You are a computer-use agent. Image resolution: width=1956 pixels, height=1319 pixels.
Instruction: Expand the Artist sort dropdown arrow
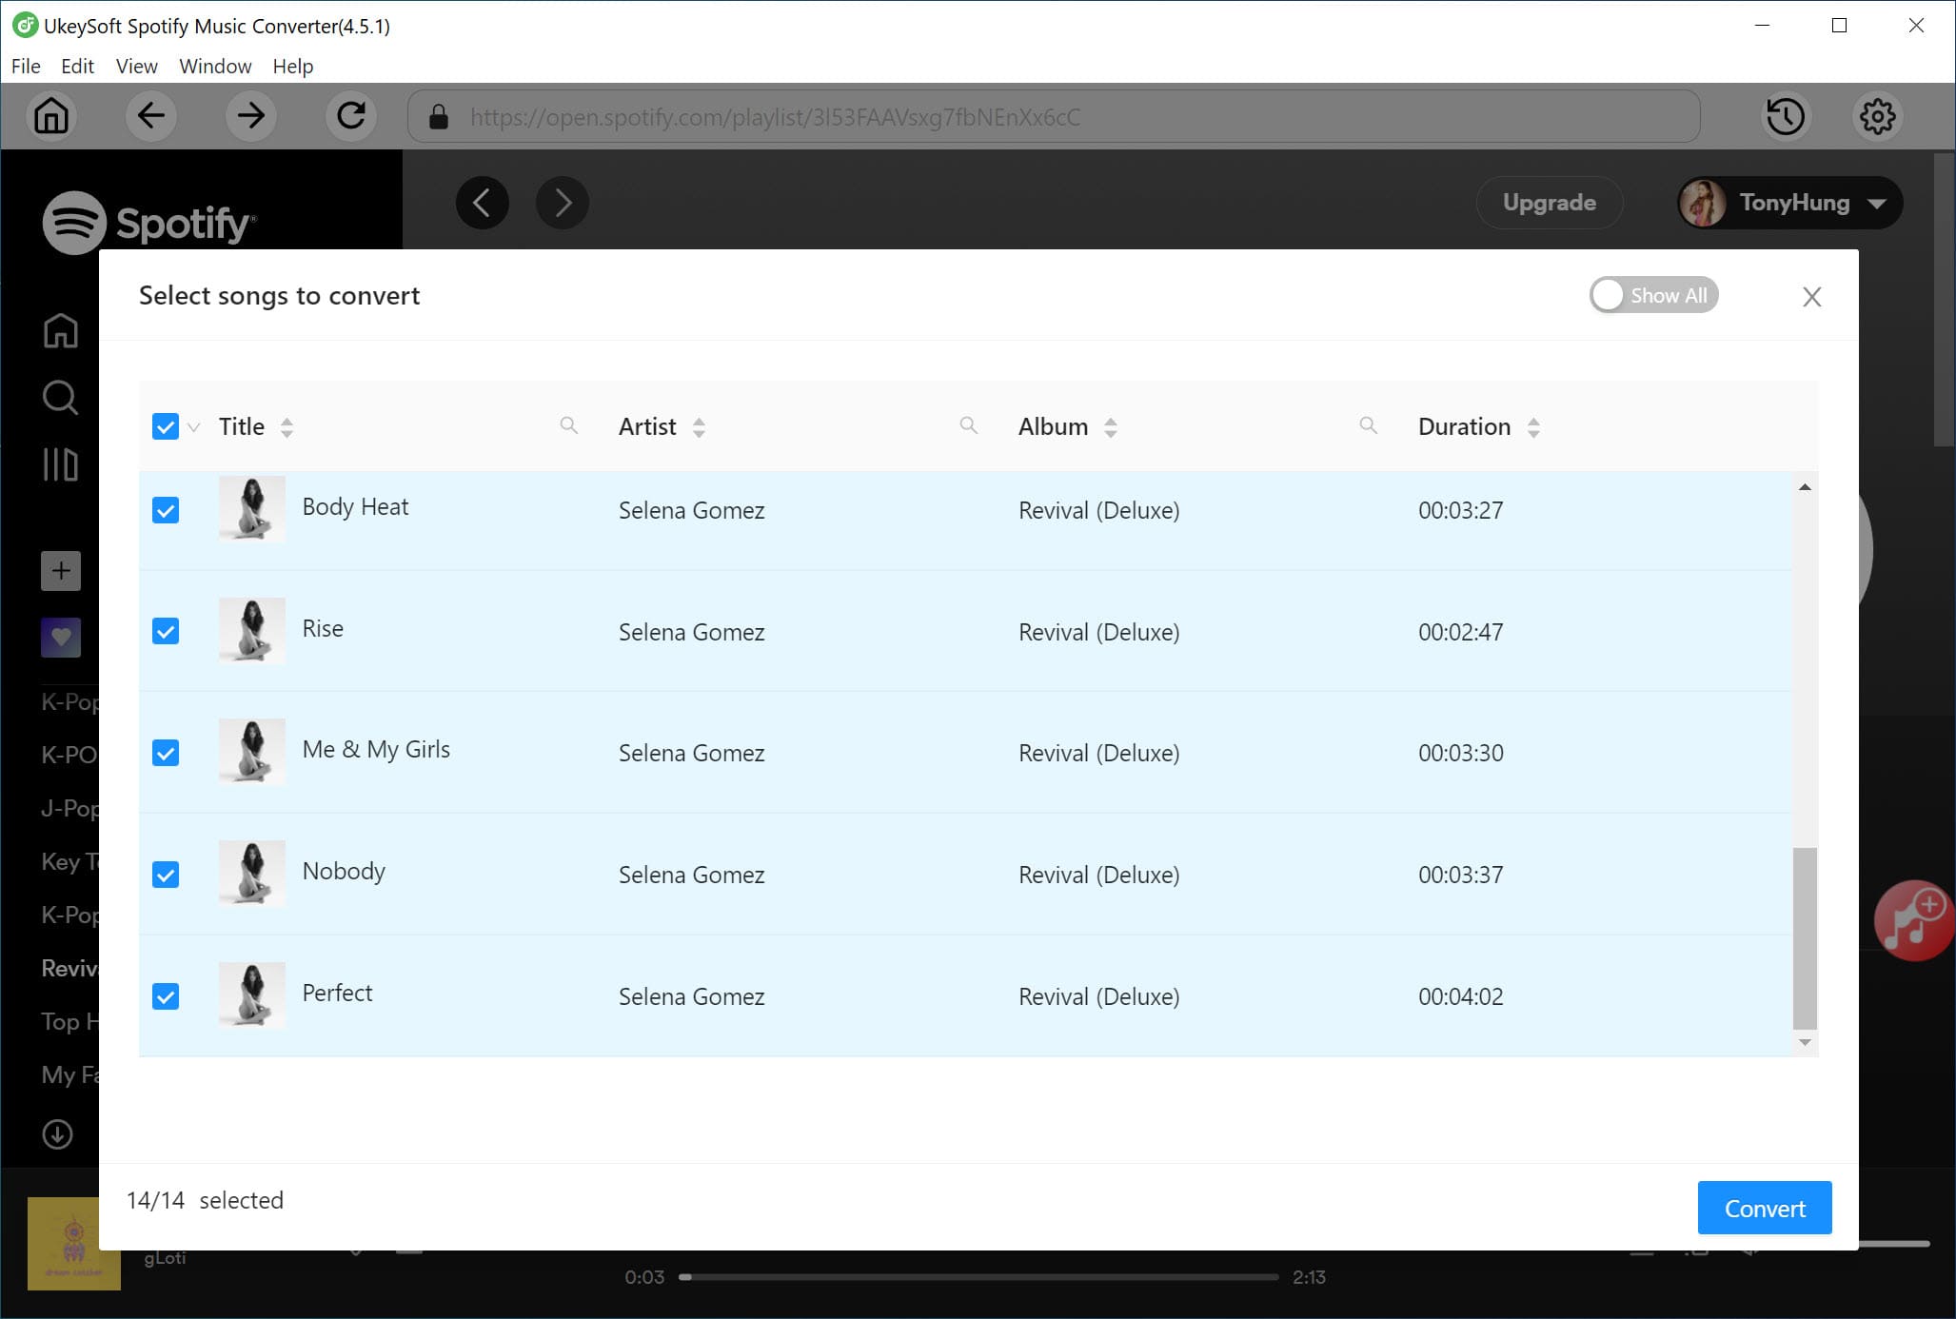(699, 427)
